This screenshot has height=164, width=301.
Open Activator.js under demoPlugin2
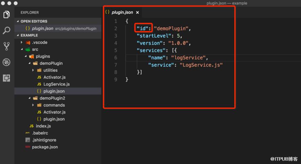tap(54, 112)
